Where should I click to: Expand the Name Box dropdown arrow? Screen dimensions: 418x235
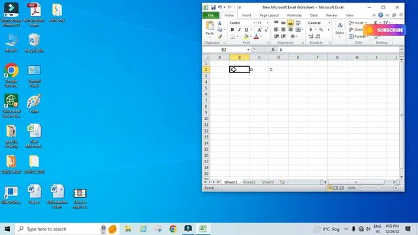click(248, 50)
